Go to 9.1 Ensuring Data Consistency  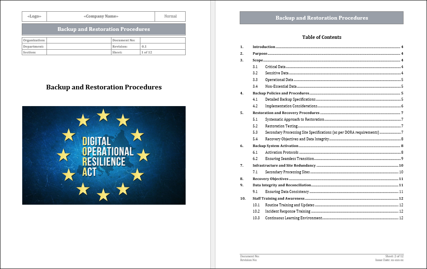coord(287,192)
